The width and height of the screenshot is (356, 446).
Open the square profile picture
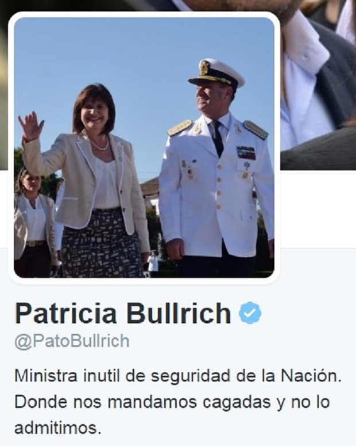(144, 148)
